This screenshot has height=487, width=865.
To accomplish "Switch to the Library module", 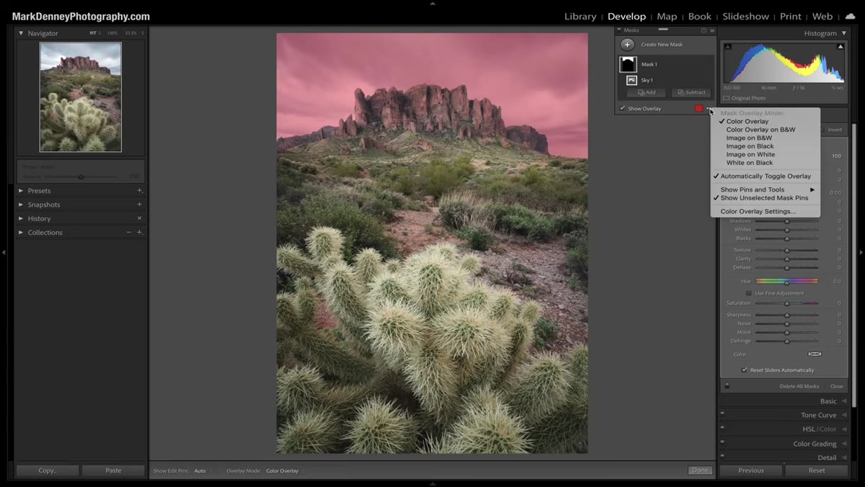I will [x=580, y=16].
